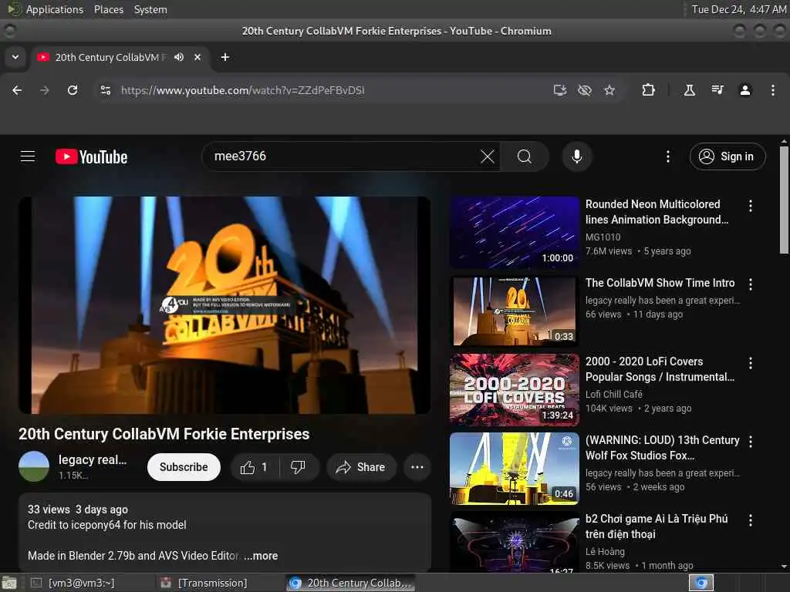Viewport: 790px width, 592px height.
Task: Open options for b2 Chơi game video
Action: pos(751,520)
